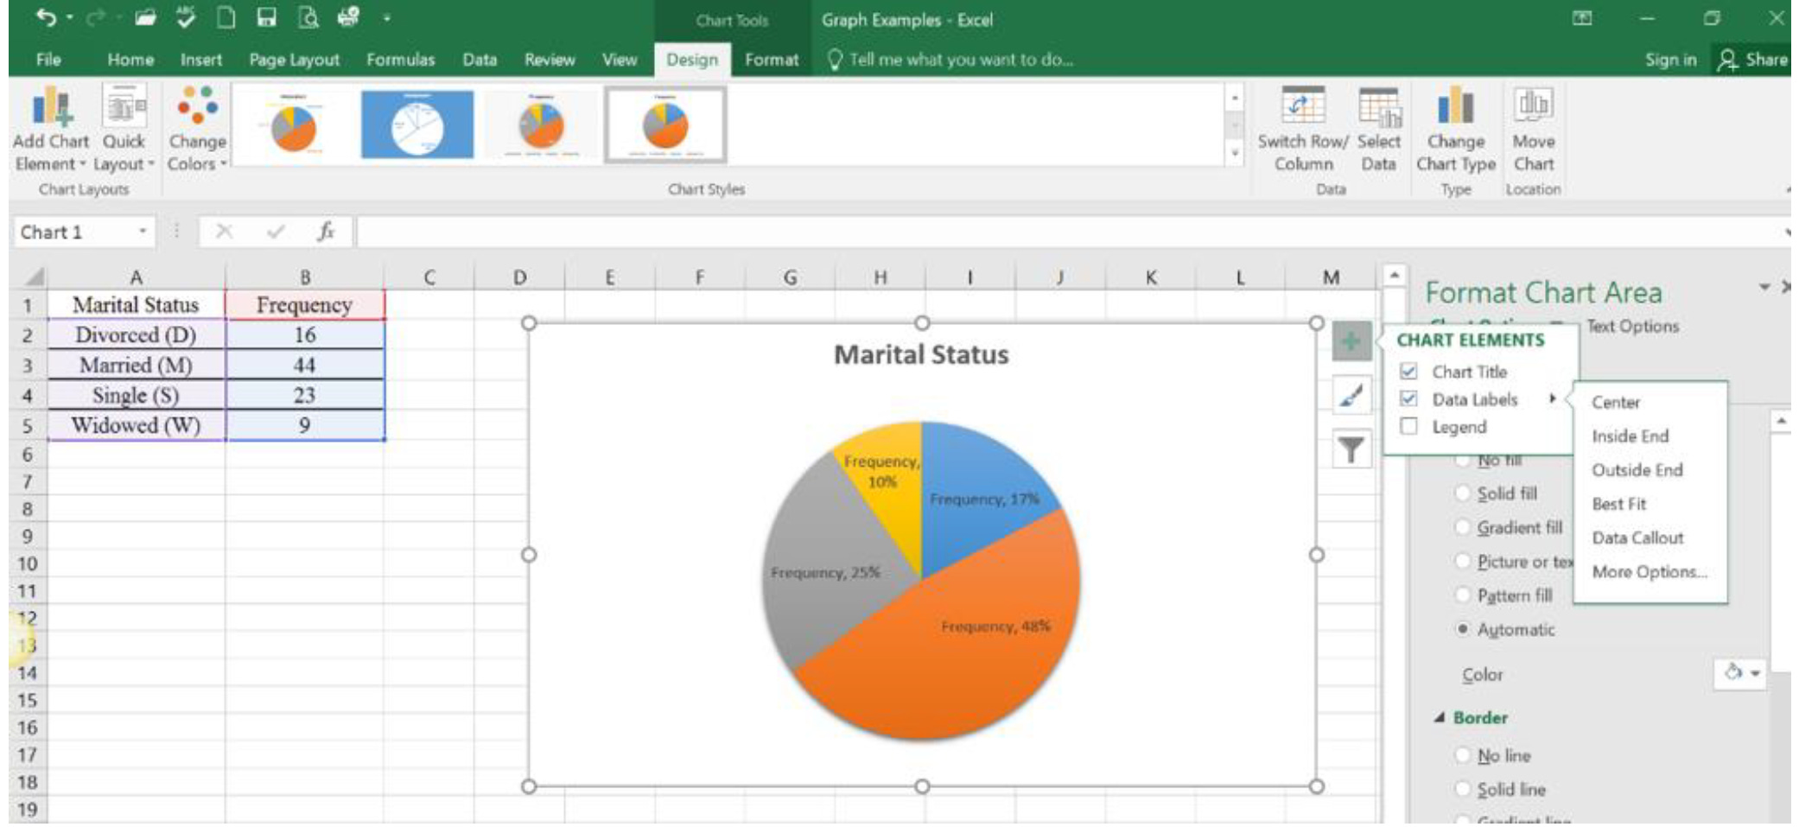The height and width of the screenshot is (827, 1799).
Task: Click the New blank document icon
Action: point(226,17)
